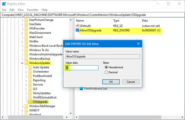Open the Favorites menu

pyautogui.click(x=33, y=10)
